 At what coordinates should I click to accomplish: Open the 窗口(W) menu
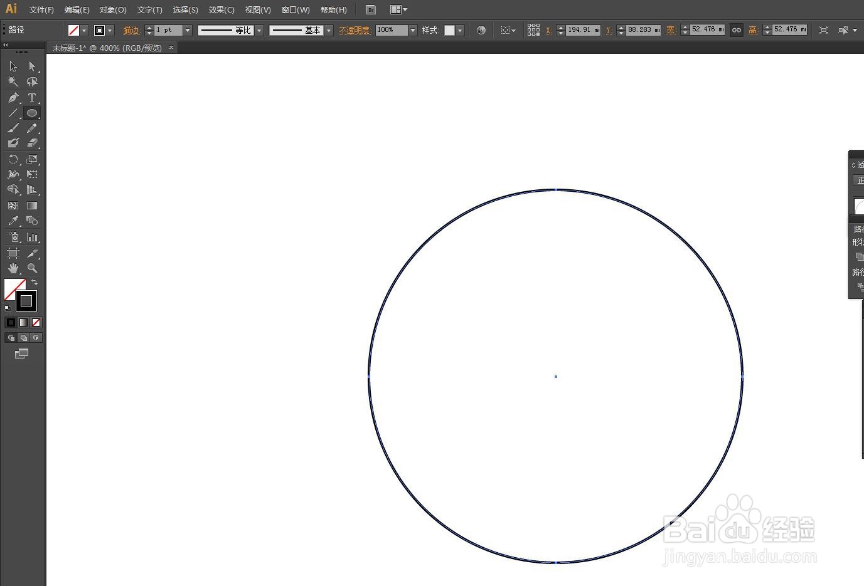(296, 10)
